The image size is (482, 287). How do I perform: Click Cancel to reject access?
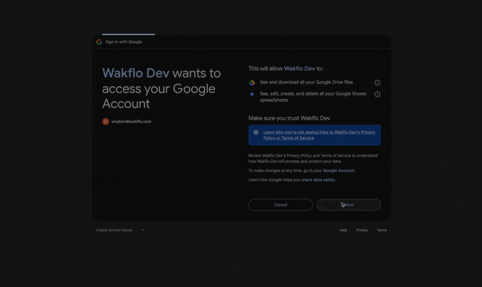coord(280,205)
